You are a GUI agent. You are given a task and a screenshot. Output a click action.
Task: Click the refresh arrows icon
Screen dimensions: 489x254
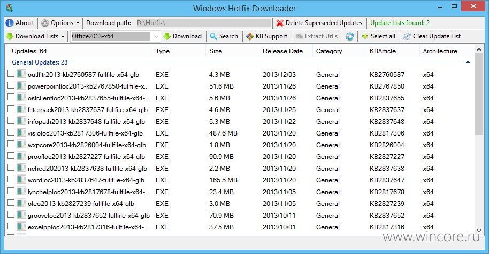(x=350, y=36)
